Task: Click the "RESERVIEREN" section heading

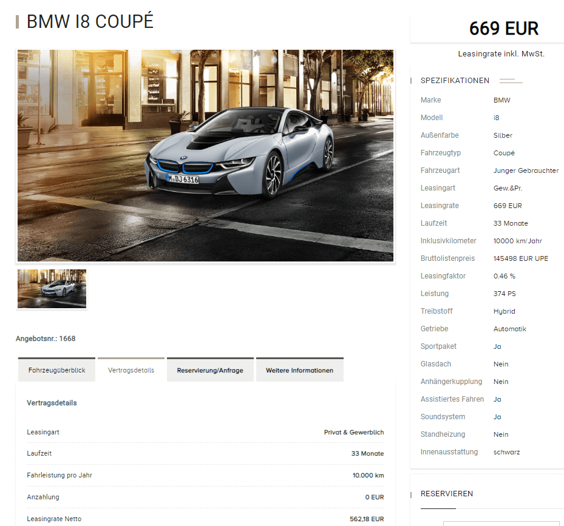Action: click(x=447, y=494)
